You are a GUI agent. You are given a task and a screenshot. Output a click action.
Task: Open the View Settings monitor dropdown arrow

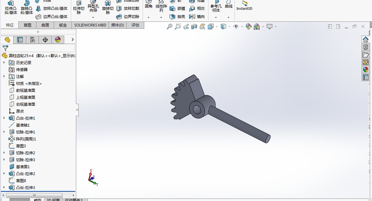coord(276,27)
